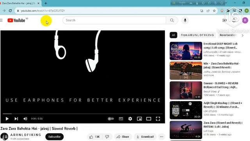Go to YouTube home via logo
This screenshot has width=250, height=141.
(16, 20)
